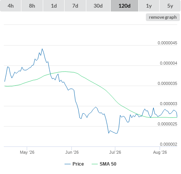Switch chart to 30d range
The height and width of the screenshot is (174, 181).
point(98,6)
